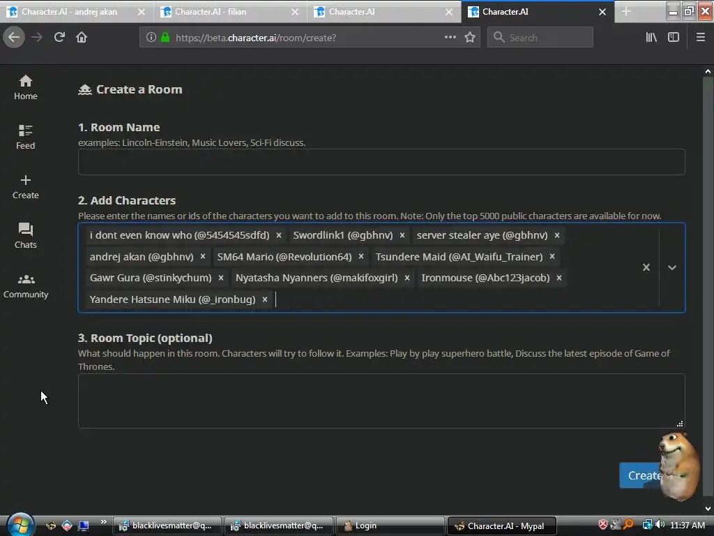Click the orange magnifier tray icon

628,525
